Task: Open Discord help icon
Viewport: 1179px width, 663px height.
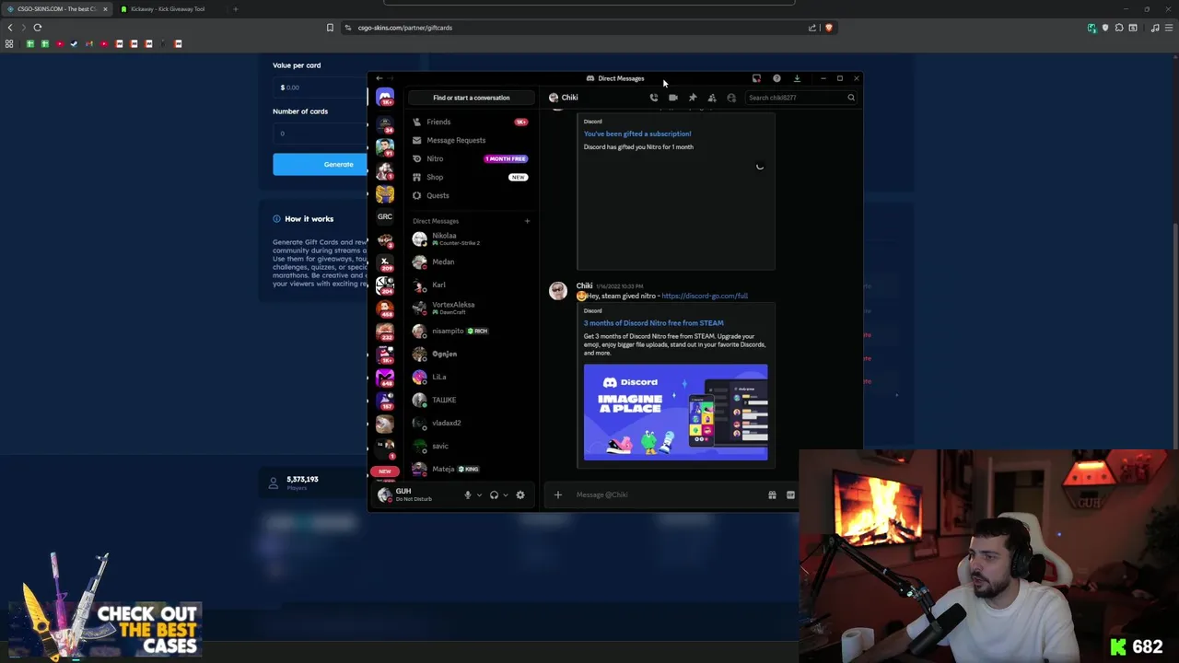Action: 776,78
